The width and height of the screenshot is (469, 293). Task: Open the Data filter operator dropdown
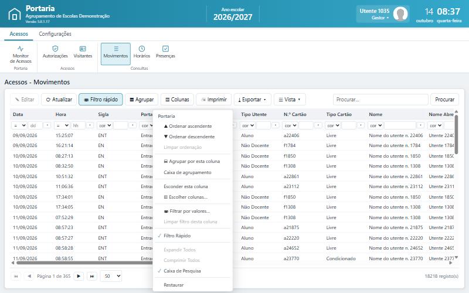[x=19, y=125]
